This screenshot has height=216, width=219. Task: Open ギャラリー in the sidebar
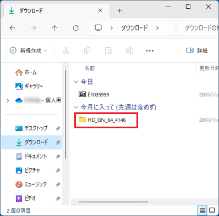coord(29,86)
